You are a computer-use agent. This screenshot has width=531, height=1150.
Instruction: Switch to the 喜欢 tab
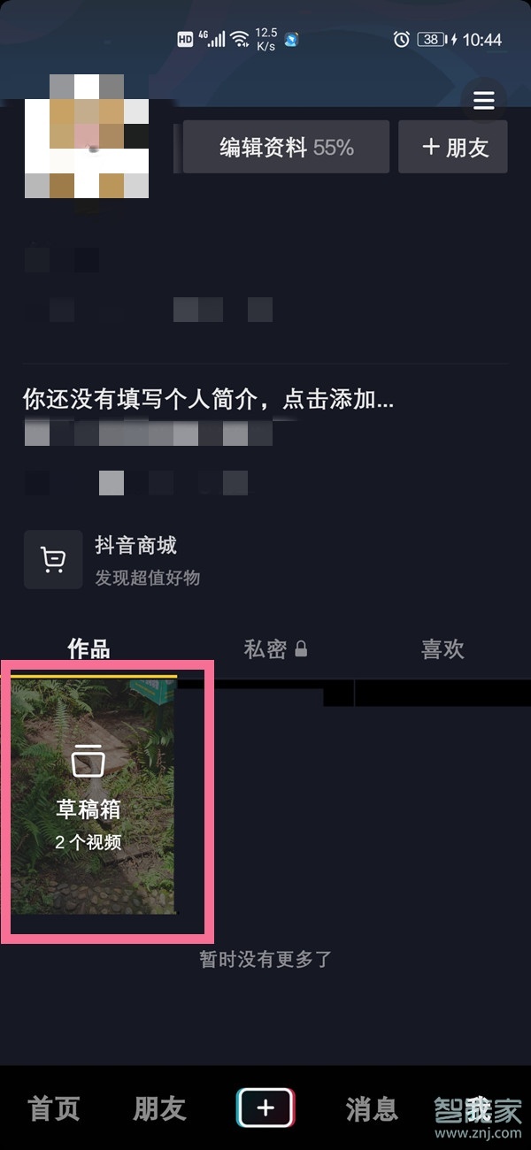442,649
